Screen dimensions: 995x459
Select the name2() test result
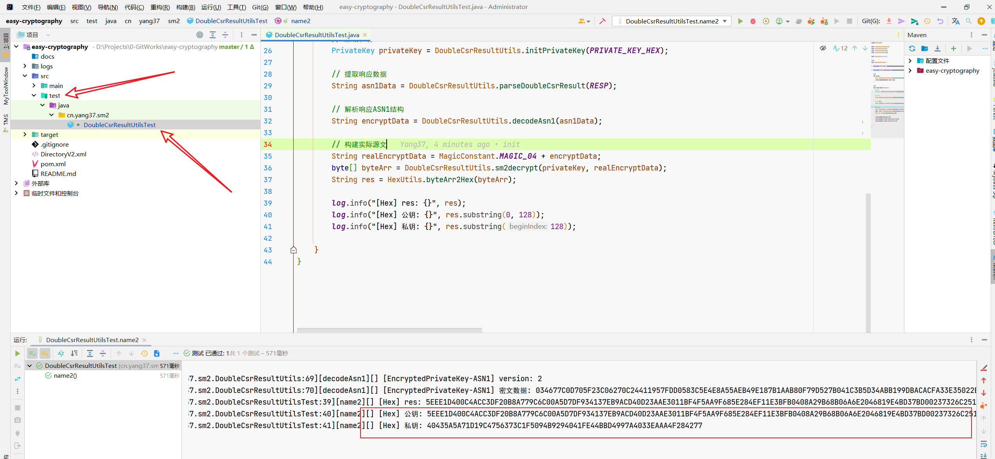coord(65,375)
